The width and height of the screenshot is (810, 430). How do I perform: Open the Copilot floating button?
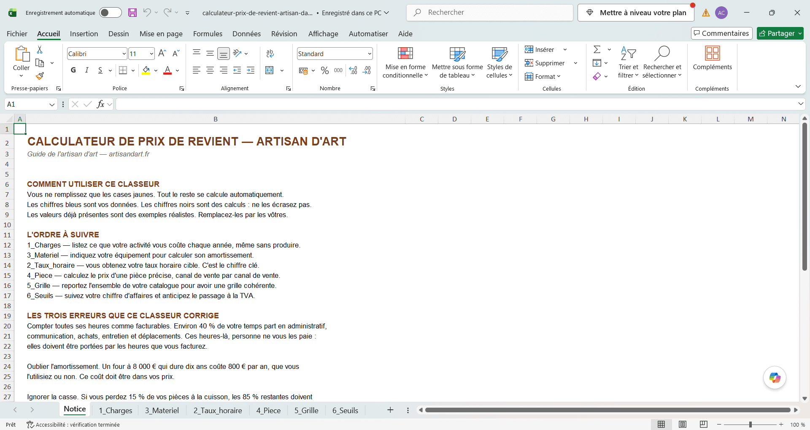(x=775, y=378)
